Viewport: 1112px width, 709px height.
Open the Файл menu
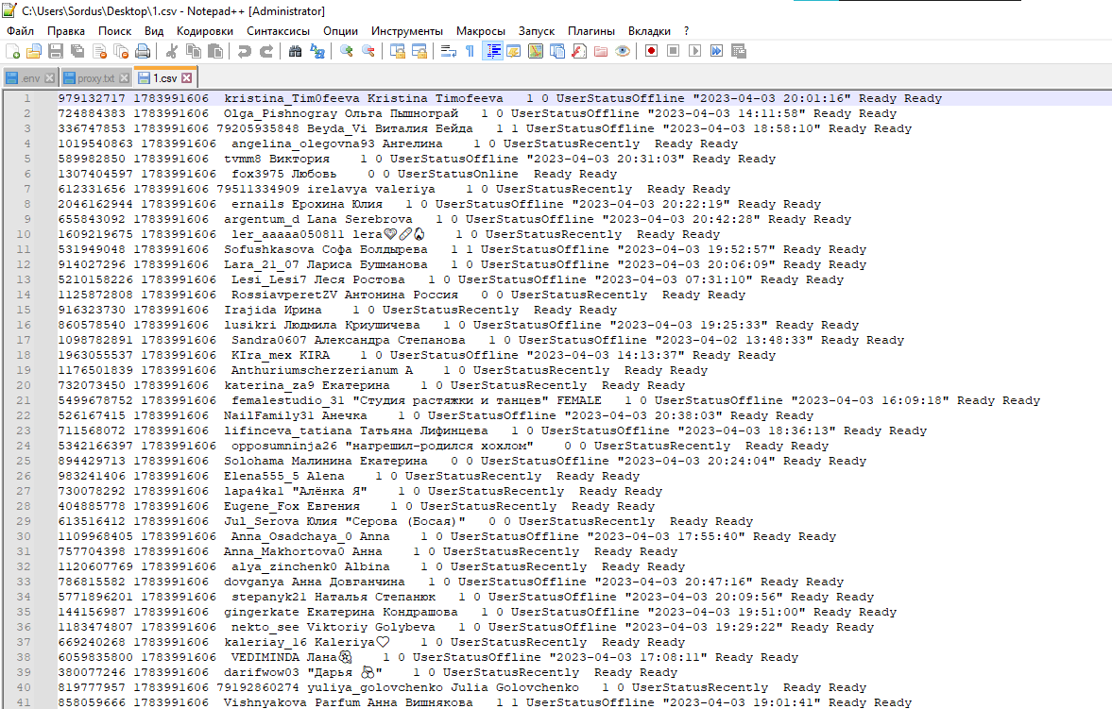20,31
